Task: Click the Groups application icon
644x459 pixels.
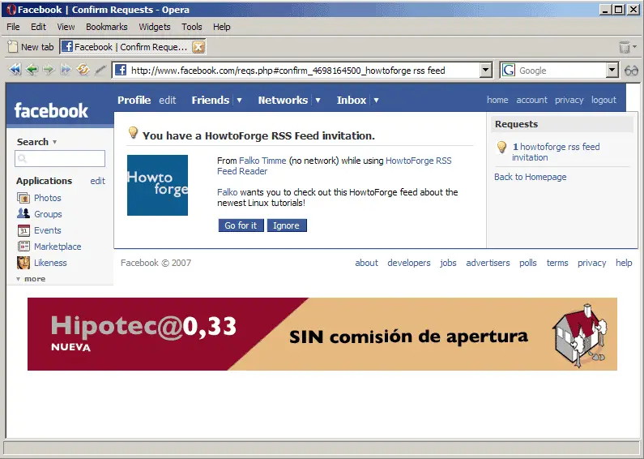Action: 23,214
